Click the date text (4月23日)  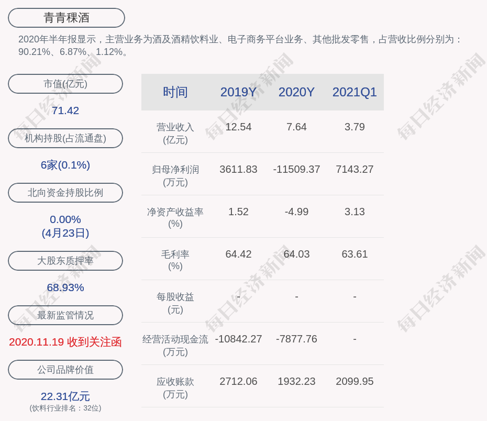[65, 233]
